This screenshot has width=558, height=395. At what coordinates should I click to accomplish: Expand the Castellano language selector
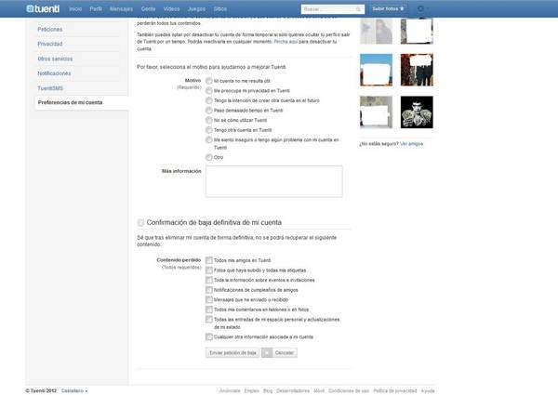point(73,390)
